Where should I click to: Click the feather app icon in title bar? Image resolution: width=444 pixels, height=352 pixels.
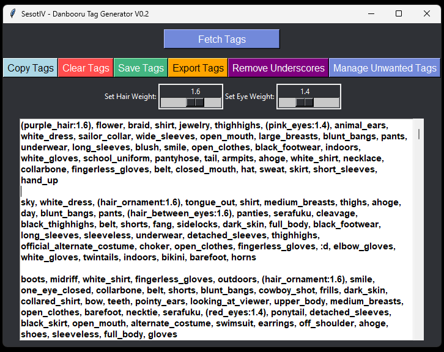point(11,13)
